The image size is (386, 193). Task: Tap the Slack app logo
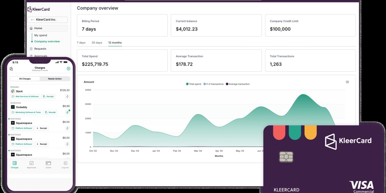13,91
